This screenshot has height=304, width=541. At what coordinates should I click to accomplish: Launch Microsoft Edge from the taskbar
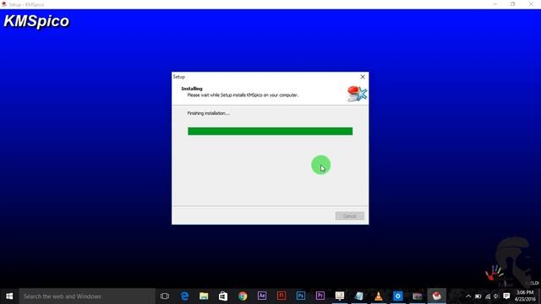pos(184,296)
